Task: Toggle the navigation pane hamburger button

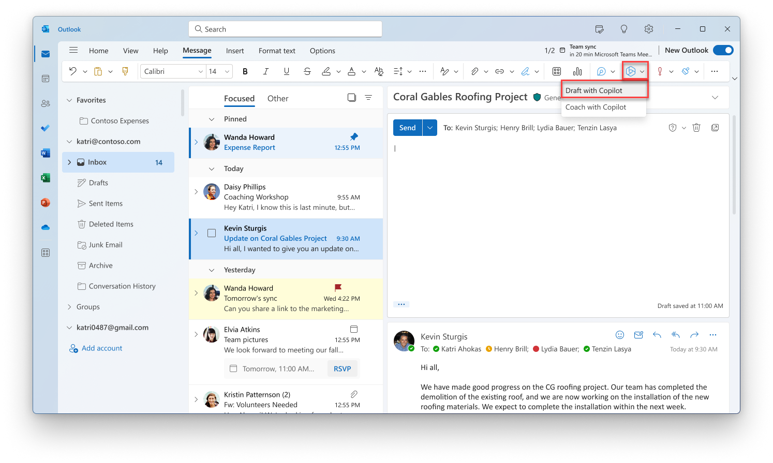Action: point(73,50)
